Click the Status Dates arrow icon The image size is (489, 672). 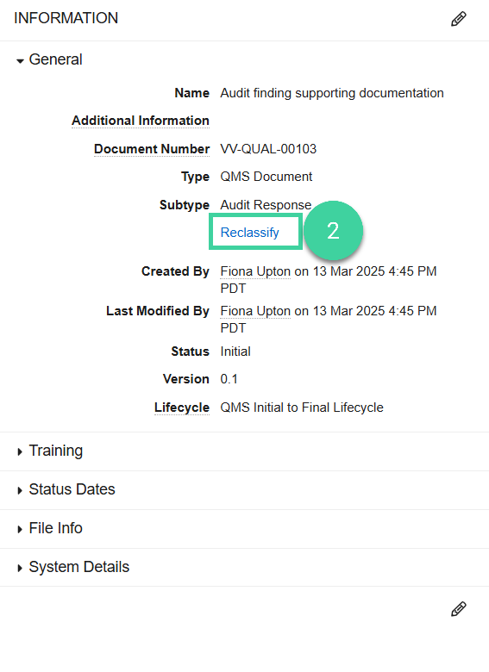coord(20,490)
